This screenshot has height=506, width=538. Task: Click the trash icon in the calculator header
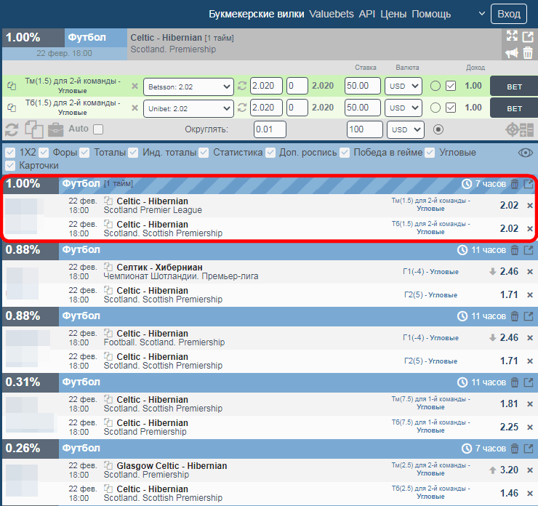click(528, 53)
